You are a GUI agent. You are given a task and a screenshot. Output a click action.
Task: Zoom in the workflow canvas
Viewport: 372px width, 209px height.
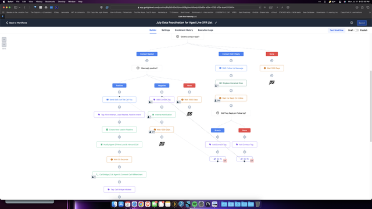point(4,39)
